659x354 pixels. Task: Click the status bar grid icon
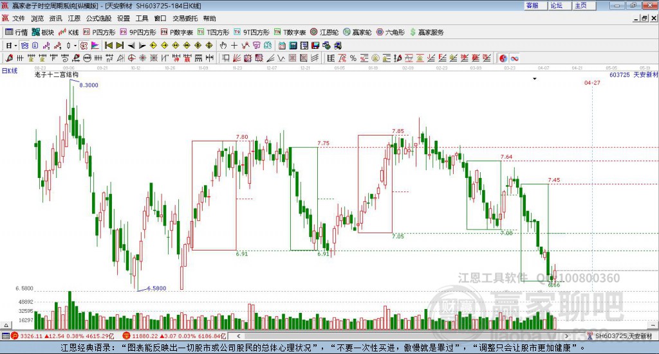[x=5, y=336]
